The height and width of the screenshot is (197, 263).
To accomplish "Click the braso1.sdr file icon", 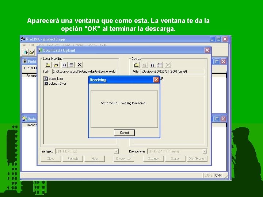I will (x=46, y=78).
